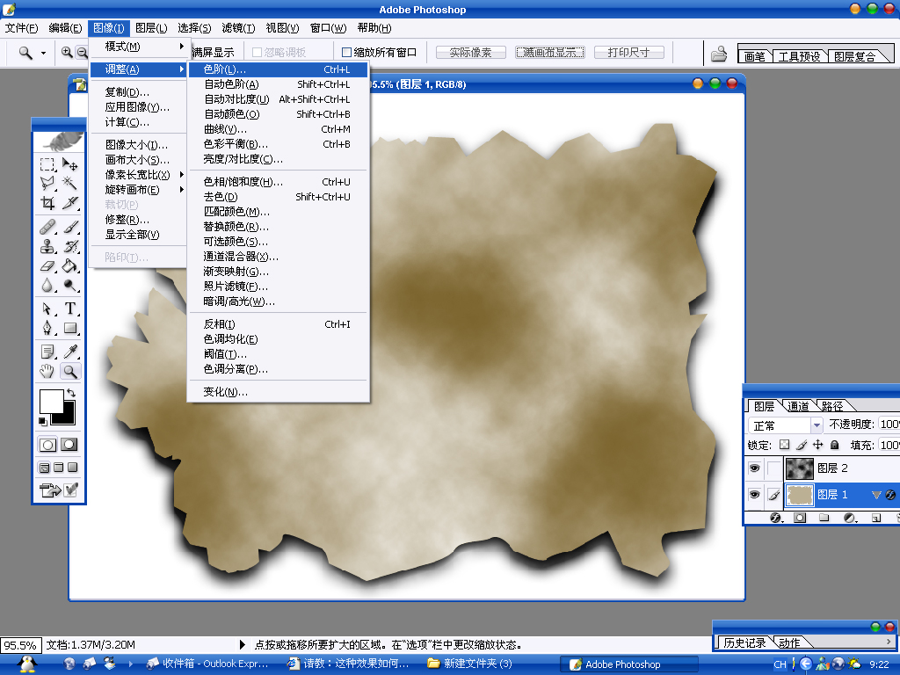This screenshot has height=675, width=900.
Task: Select the Path Selection arrow tool
Action: [x=47, y=308]
